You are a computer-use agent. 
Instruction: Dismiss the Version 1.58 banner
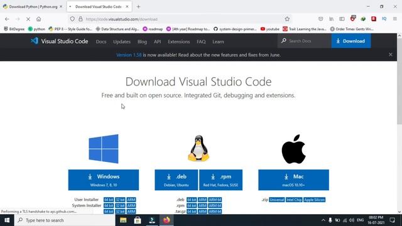(x=391, y=55)
